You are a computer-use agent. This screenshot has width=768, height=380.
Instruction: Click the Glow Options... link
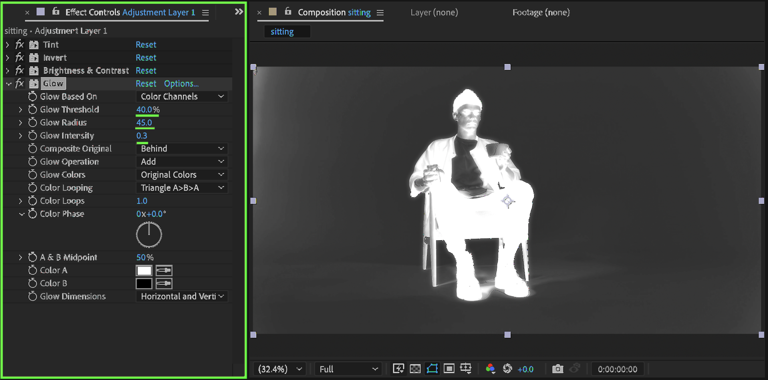tap(181, 84)
